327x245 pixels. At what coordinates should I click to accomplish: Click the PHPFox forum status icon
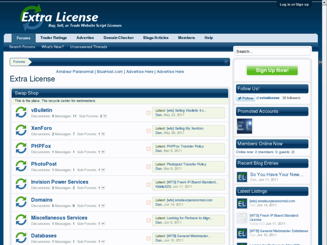coord(21,148)
